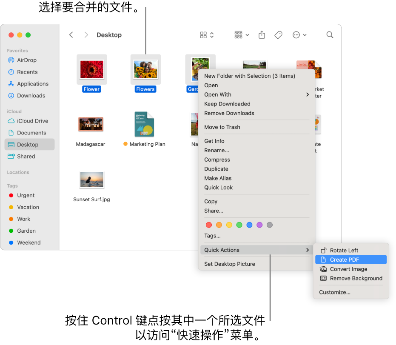
Task: Apply the purple tag color dot
Action: [x=259, y=225]
